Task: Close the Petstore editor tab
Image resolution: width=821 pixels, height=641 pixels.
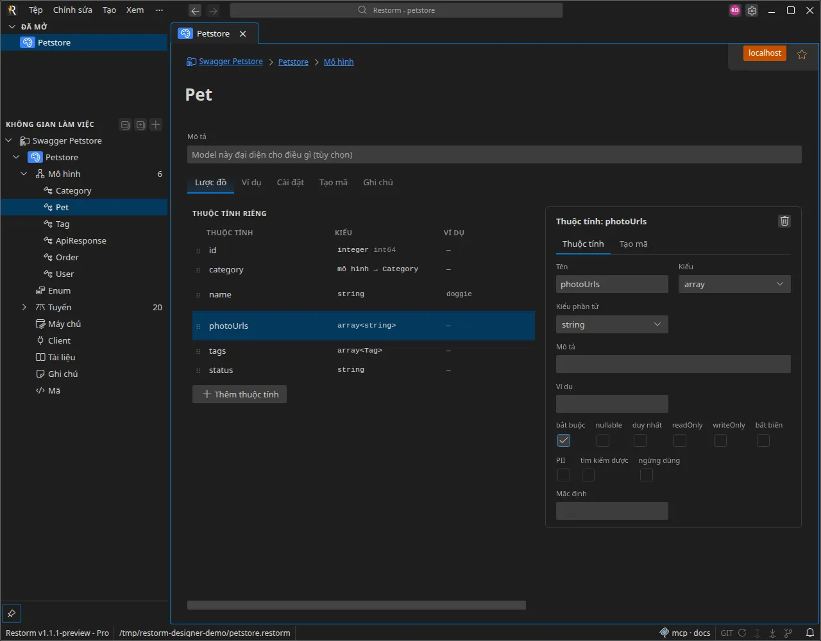Action: coord(242,34)
